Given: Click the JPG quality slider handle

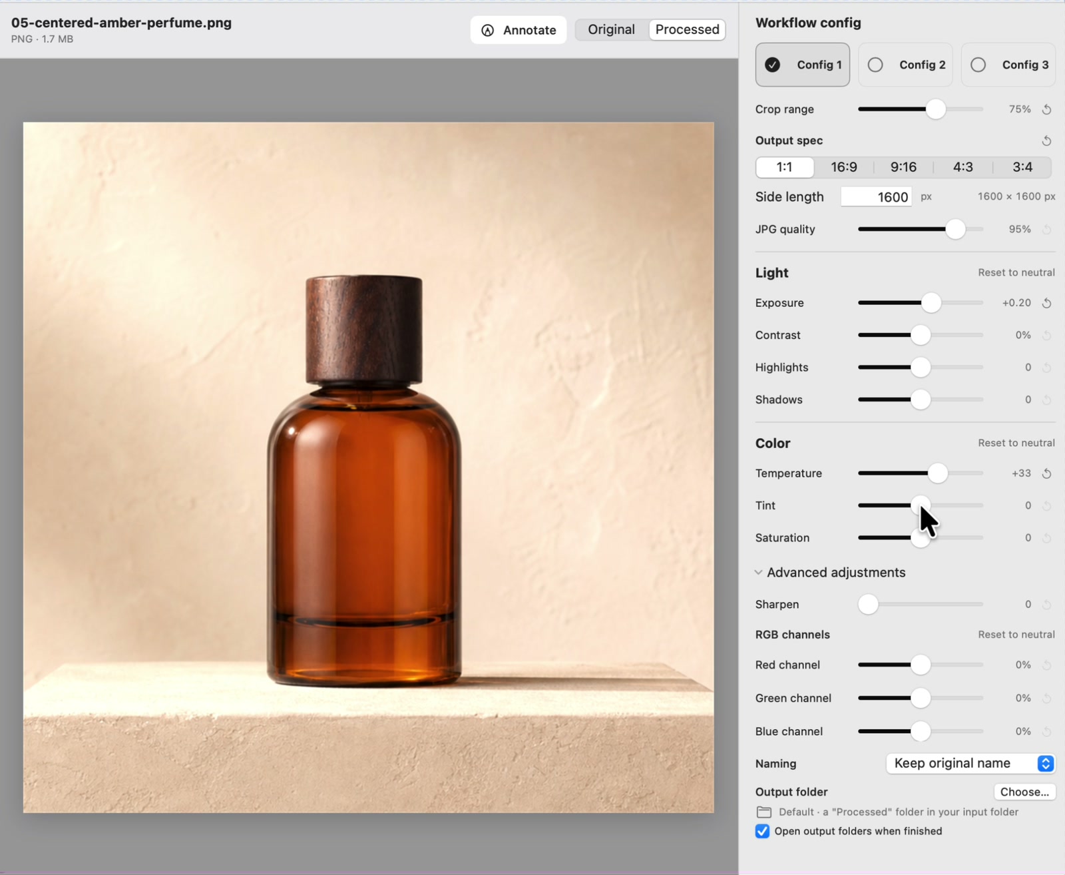Looking at the screenshot, I should point(956,229).
